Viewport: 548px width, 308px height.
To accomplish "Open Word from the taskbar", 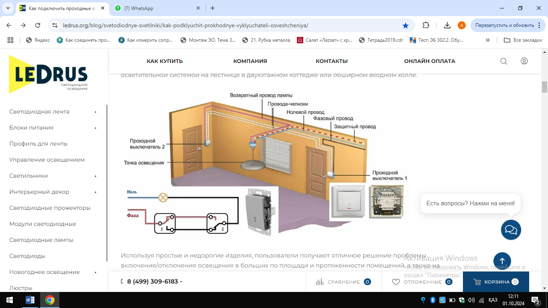I will [x=30, y=300].
